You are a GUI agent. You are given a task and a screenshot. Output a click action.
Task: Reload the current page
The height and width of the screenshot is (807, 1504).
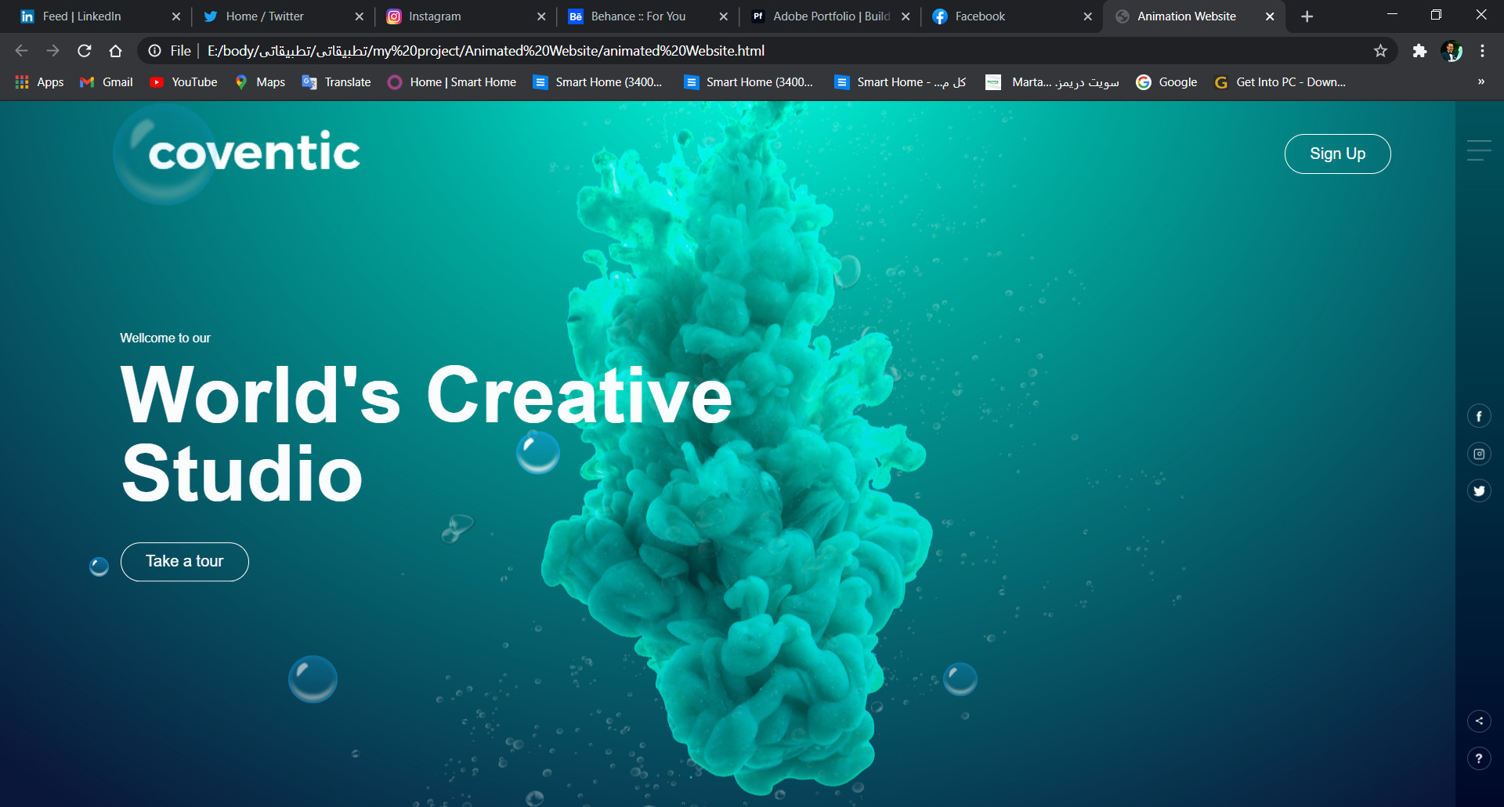point(85,51)
